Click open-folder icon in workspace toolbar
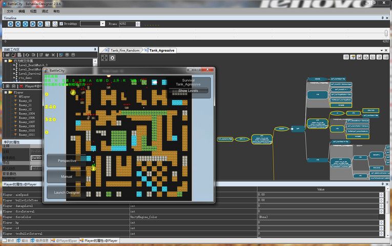The width and height of the screenshot is (392, 246). coord(7,55)
